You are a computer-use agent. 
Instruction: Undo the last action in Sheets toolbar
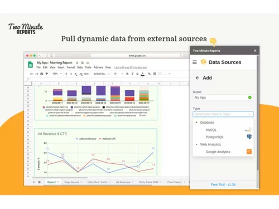(32, 74)
